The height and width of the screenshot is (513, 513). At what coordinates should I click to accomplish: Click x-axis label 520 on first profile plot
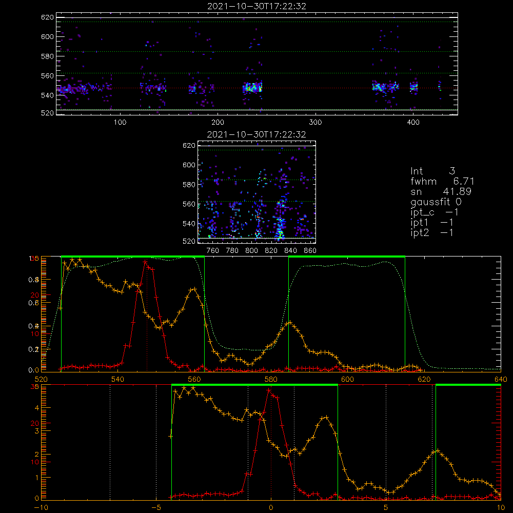41,380
